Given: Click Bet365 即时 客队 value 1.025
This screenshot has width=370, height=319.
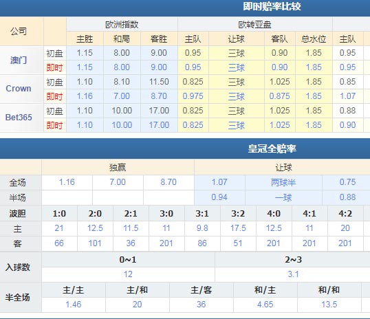Looking at the screenshot, I should pos(280,125).
